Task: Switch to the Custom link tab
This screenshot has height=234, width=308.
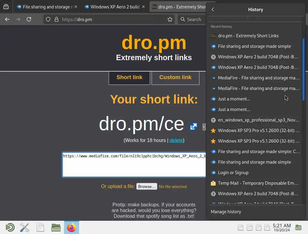Action: [175, 77]
